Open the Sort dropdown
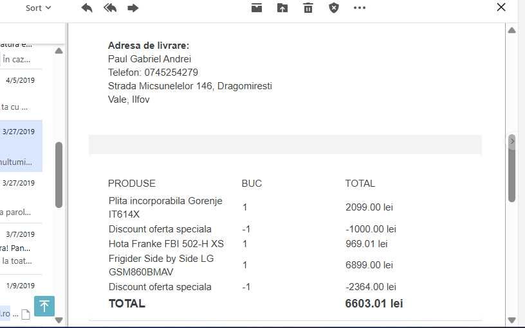This screenshot has width=525, height=328. click(x=38, y=8)
